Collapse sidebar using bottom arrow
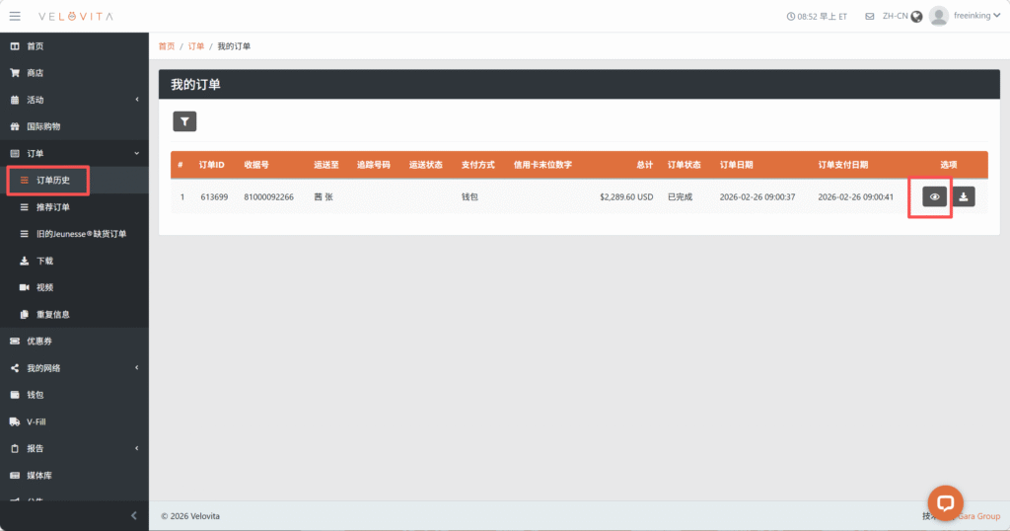 click(134, 516)
